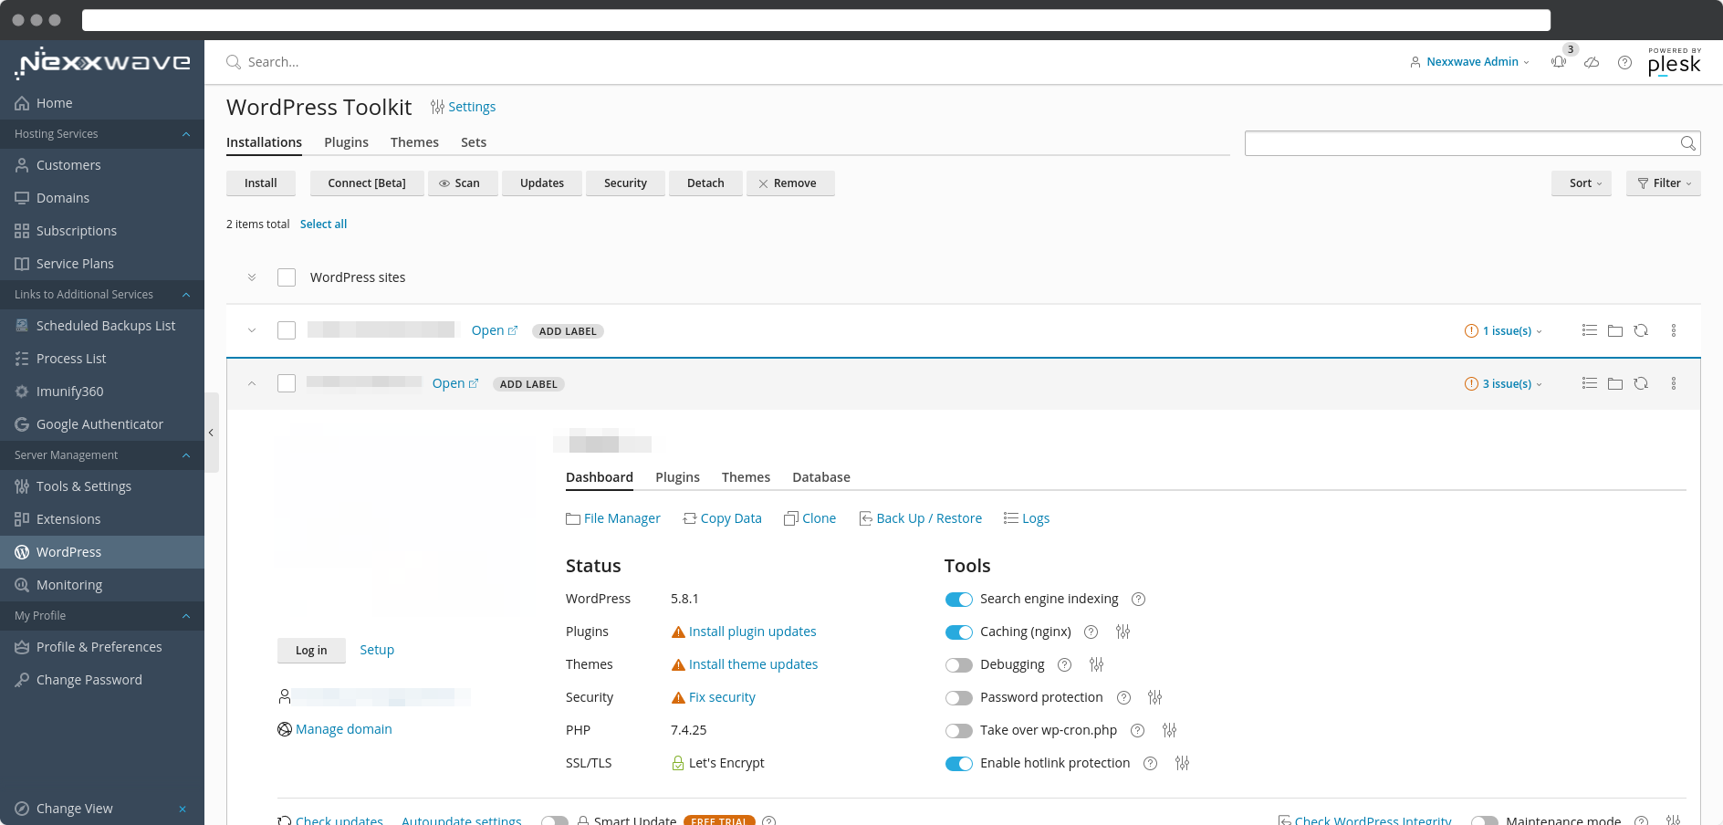Open hotlink protection settings sliders icon
Image resolution: width=1723 pixels, height=825 pixels.
[x=1182, y=763]
